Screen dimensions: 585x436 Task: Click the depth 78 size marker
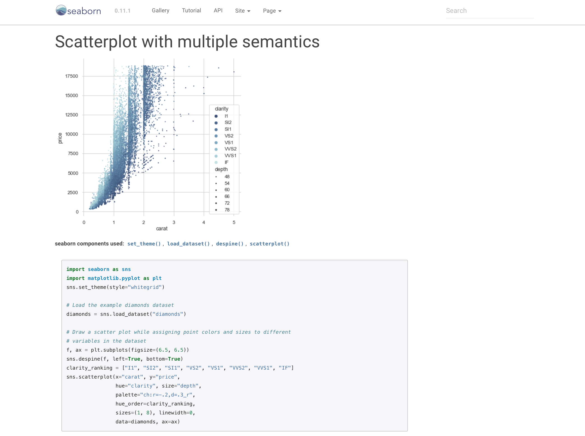pyautogui.click(x=216, y=210)
